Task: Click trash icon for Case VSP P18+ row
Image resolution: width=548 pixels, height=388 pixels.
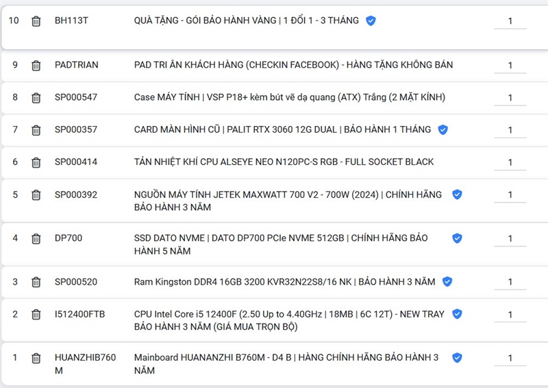Action: [x=36, y=98]
